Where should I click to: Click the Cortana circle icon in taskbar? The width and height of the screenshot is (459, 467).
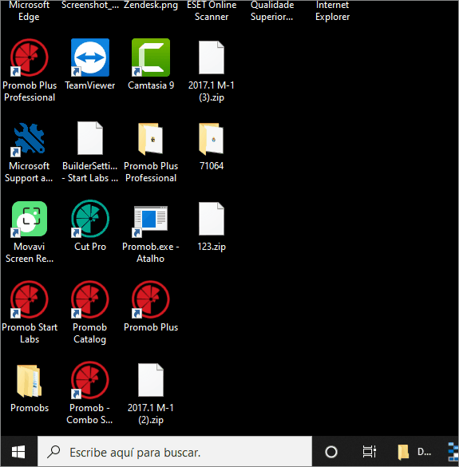click(331, 452)
